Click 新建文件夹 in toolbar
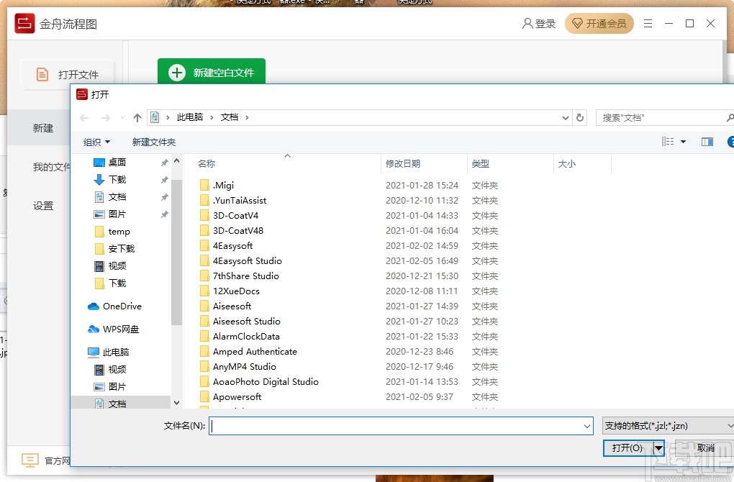This screenshot has width=734, height=482. (153, 142)
